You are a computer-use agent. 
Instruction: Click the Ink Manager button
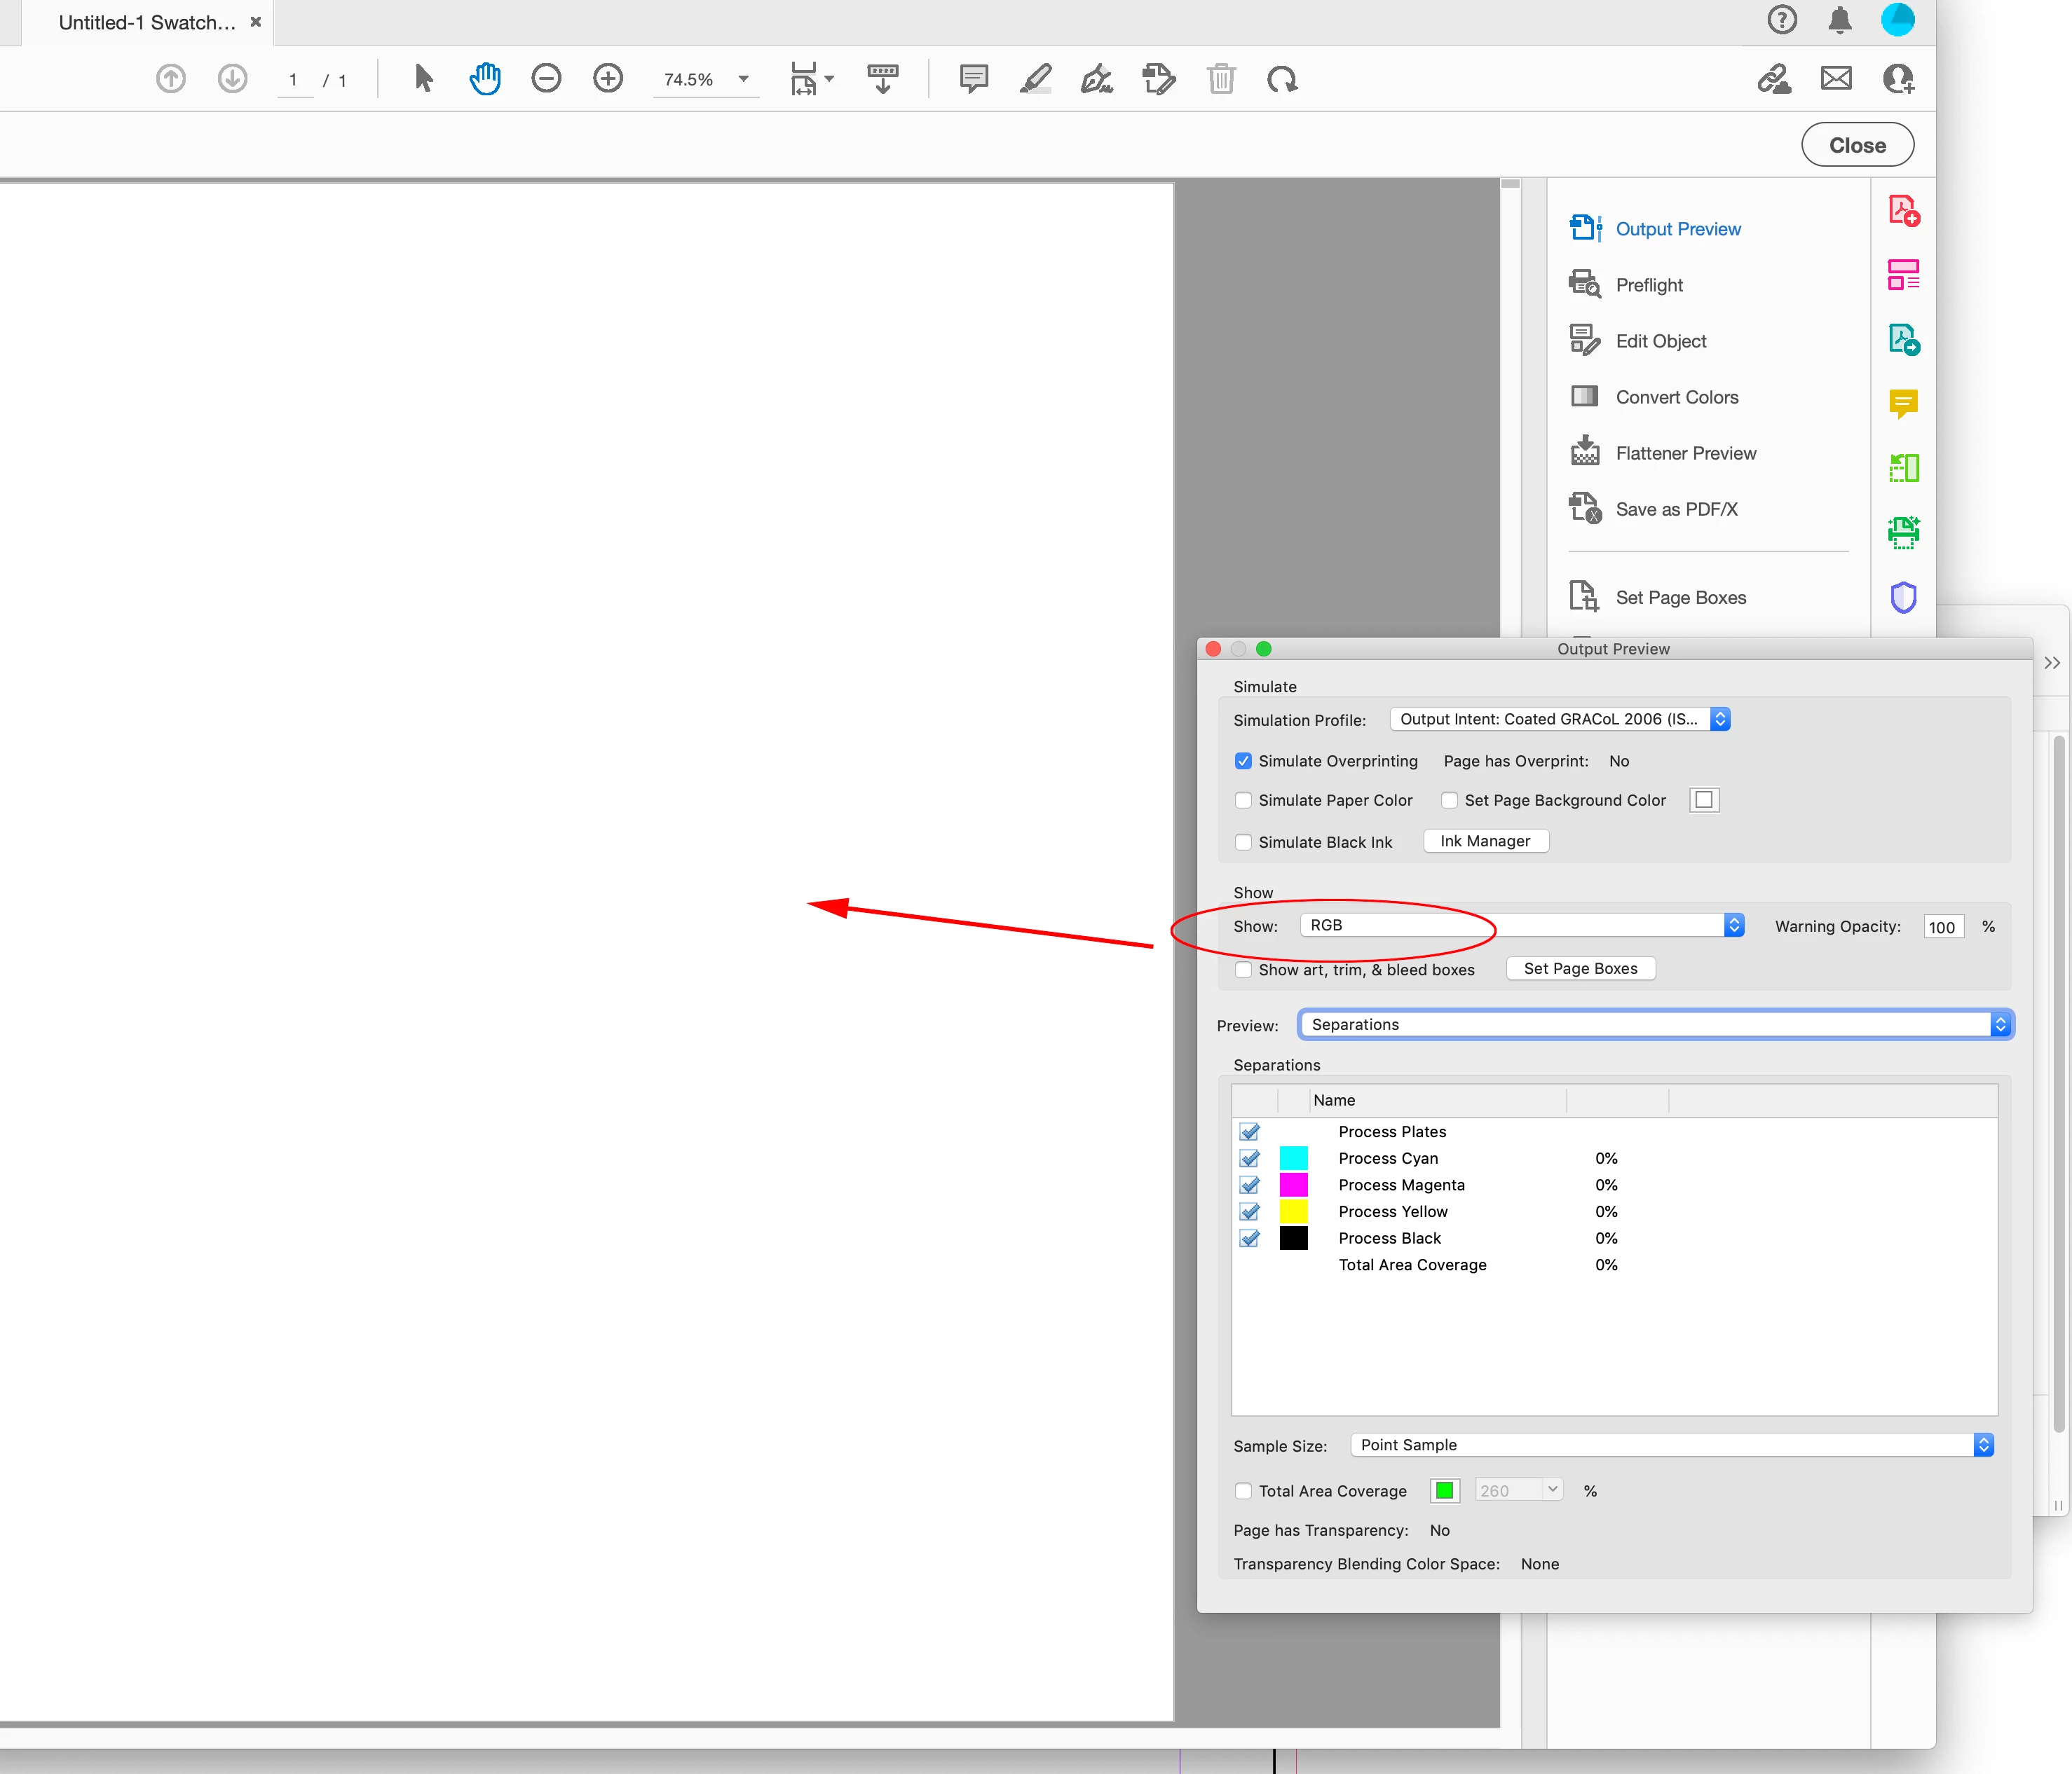click(x=1485, y=841)
